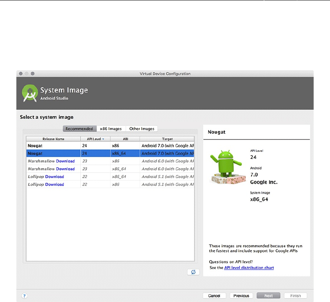Image resolution: width=330 pixels, height=302 pixels.
Task: Click the Nougat heading in details panel
Action: (x=216, y=132)
